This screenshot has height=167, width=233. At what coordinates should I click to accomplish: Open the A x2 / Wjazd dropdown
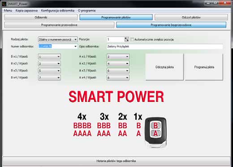click(118, 63)
